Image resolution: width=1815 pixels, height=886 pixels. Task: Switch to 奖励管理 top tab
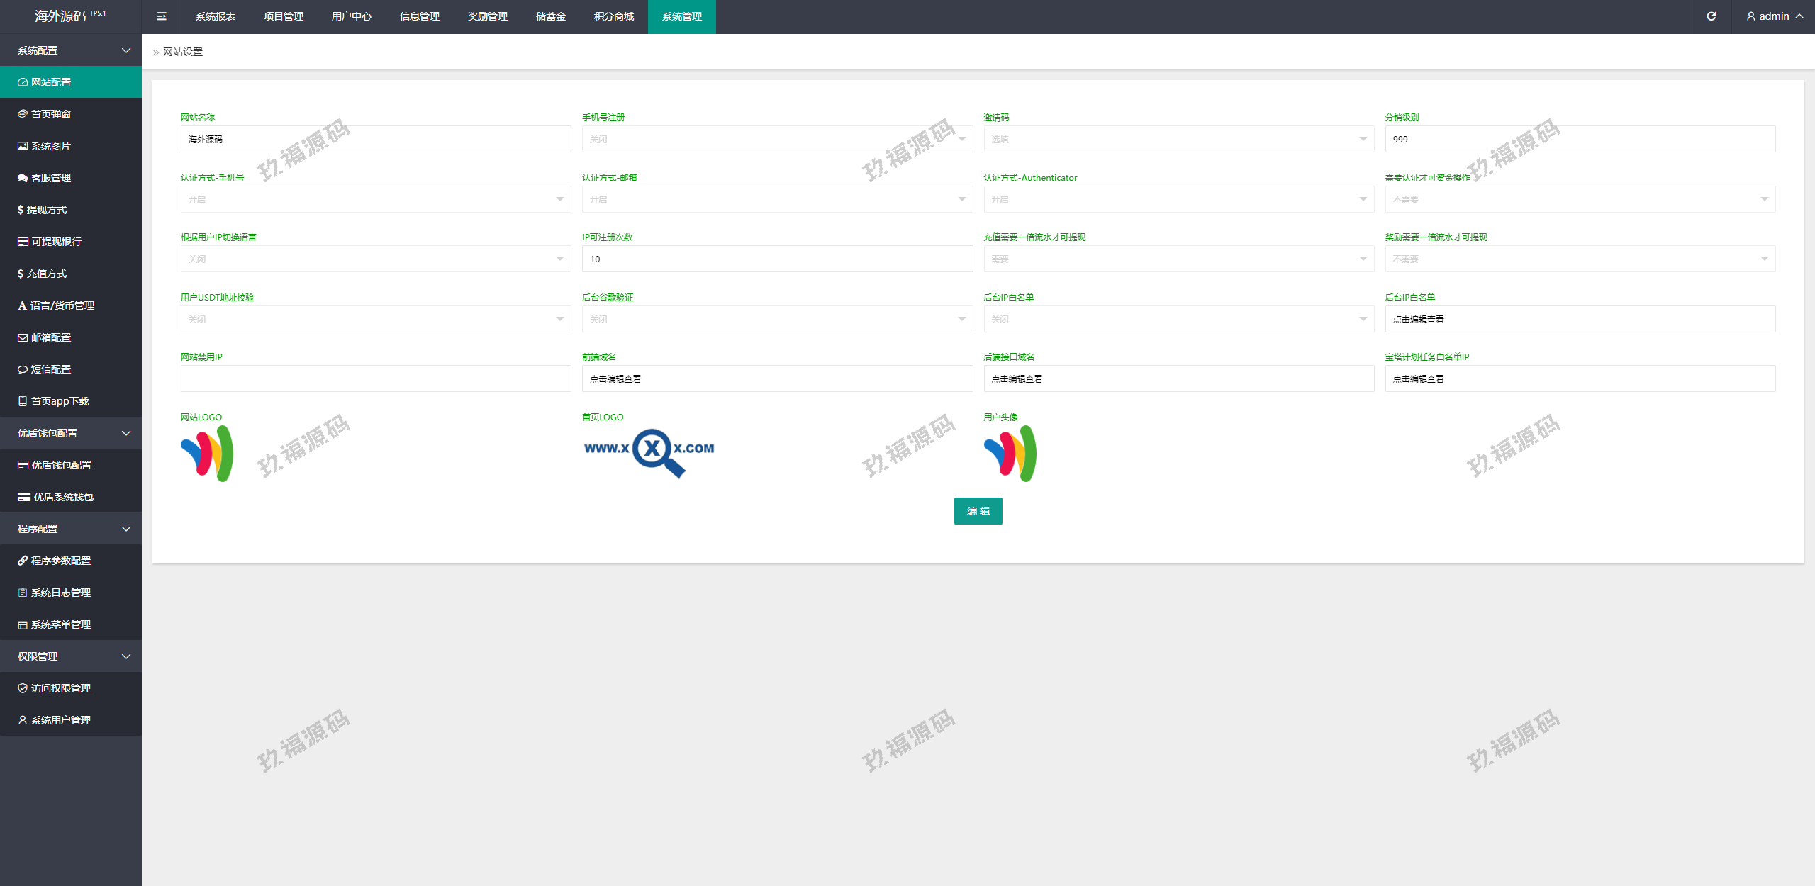pyautogui.click(x=487, y=16)
